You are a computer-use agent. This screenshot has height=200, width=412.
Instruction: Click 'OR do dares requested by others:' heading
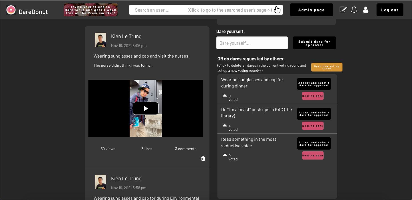(251, 59)
